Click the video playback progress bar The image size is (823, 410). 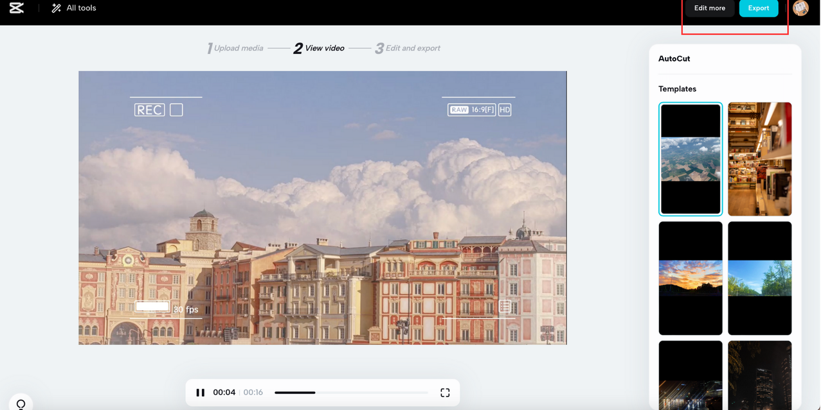coord(351,393)
